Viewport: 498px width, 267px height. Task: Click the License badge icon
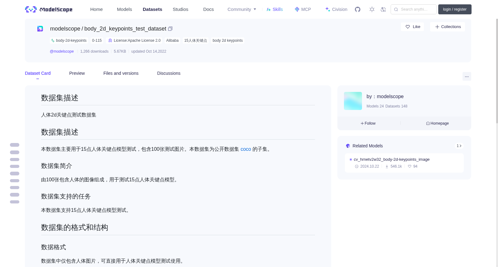(x=110, y=41)
